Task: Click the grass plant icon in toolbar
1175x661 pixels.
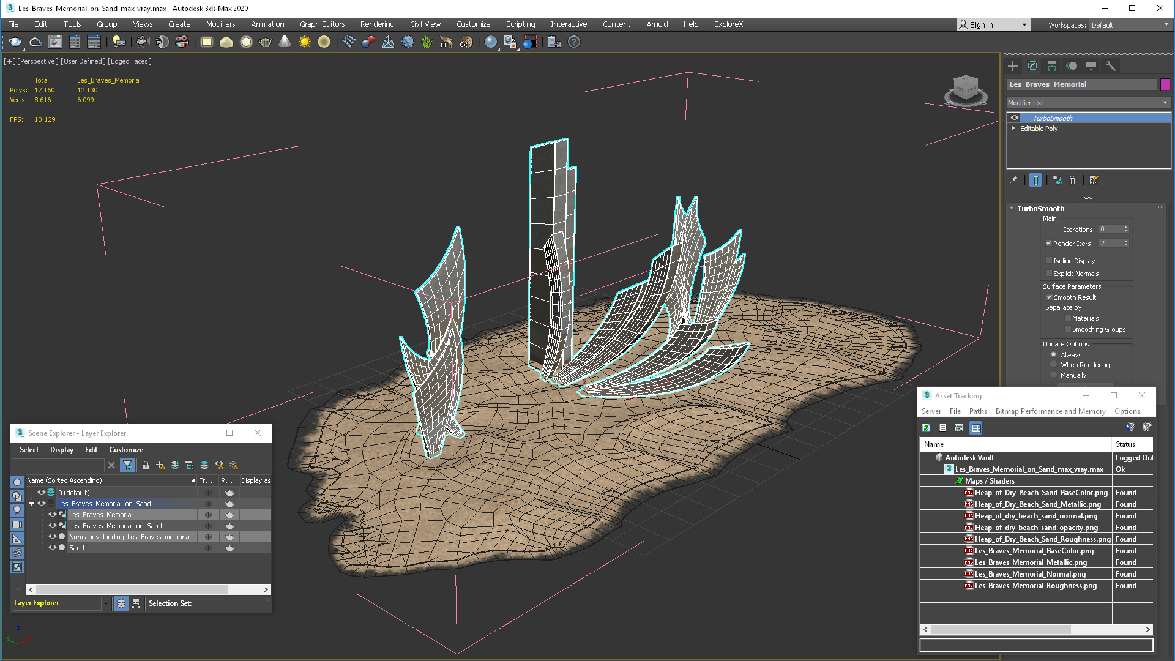Action: pyautogui.click(x=427, y=42)
